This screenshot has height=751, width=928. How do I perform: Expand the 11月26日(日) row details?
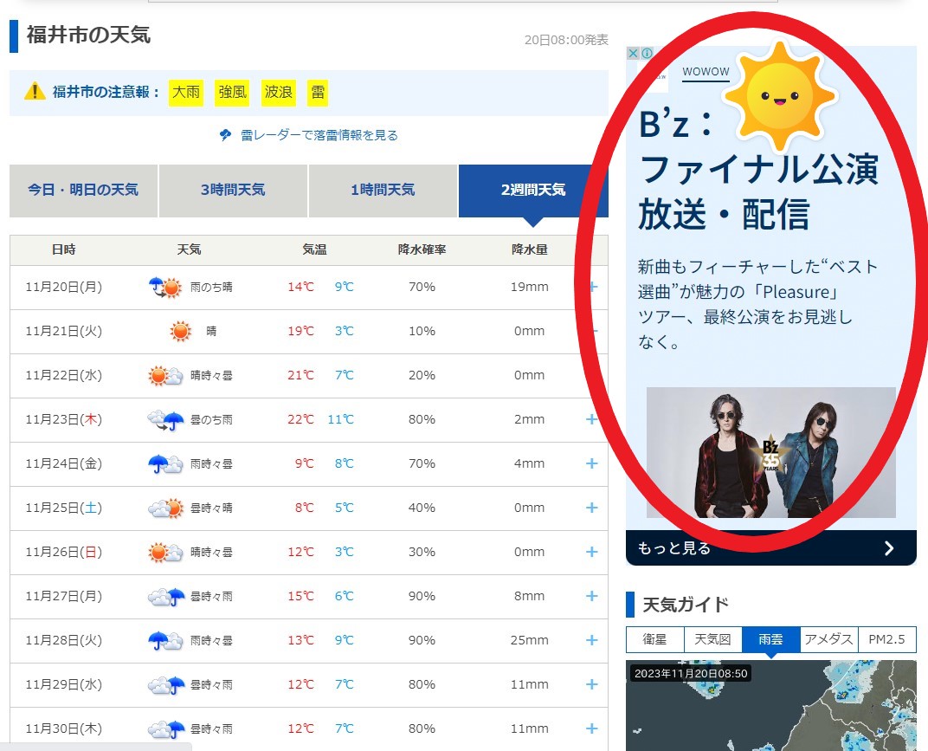click(x=591, y=552)
